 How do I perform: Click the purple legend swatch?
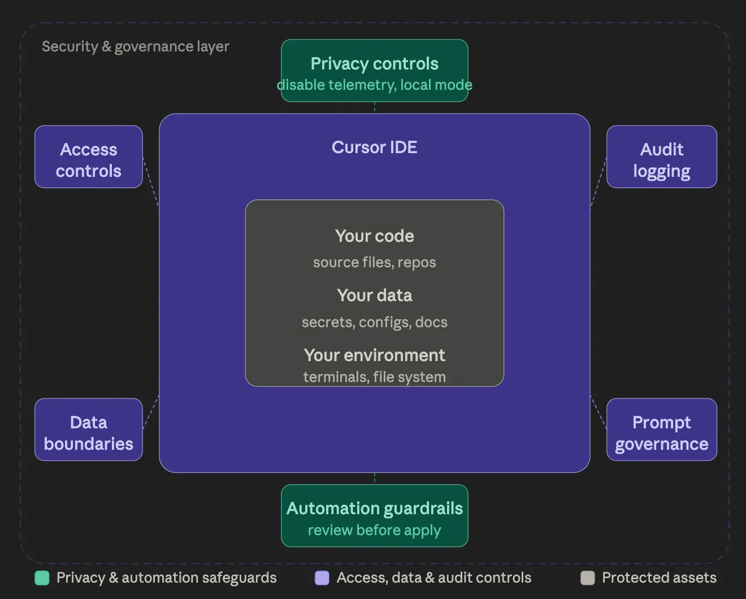coord(322,578)
